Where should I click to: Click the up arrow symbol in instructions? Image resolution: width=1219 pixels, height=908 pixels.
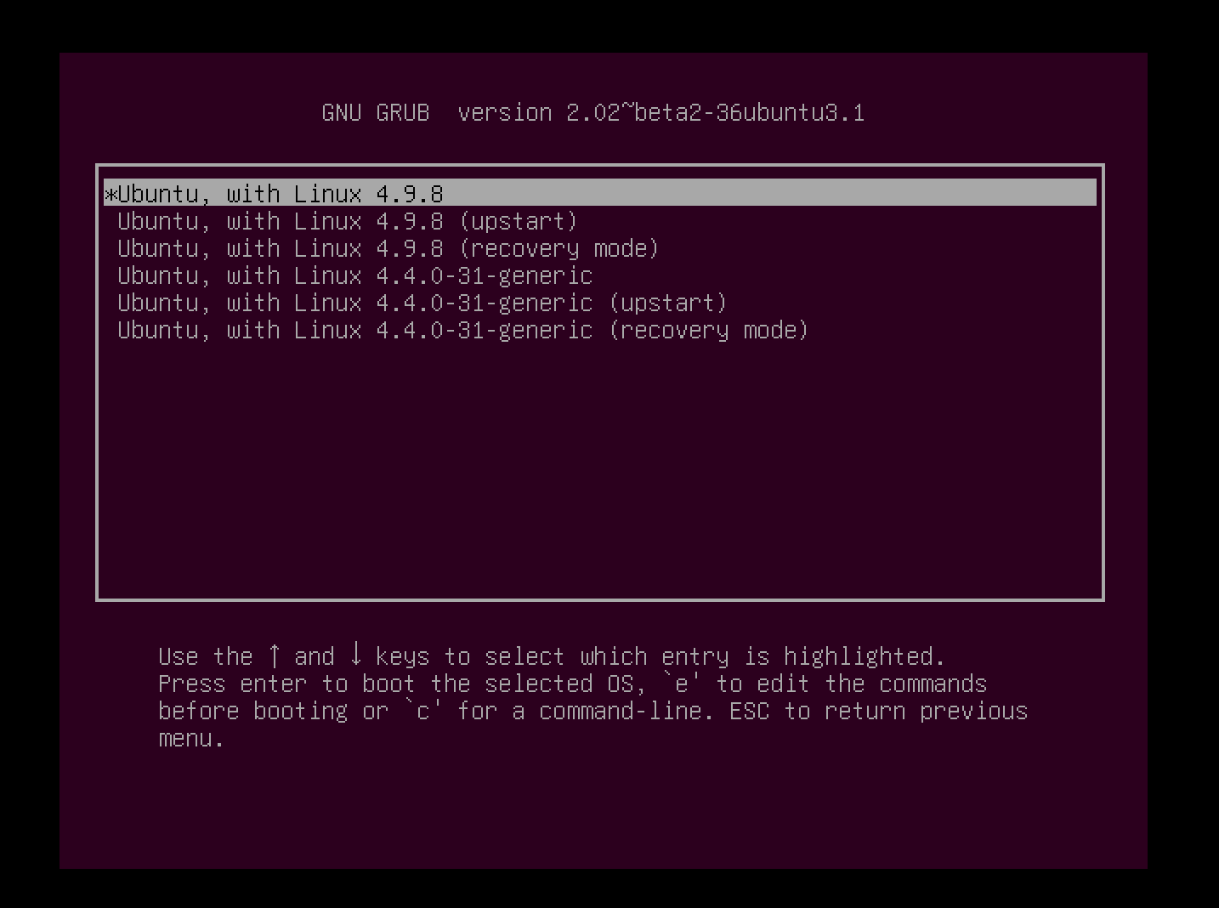274,655
